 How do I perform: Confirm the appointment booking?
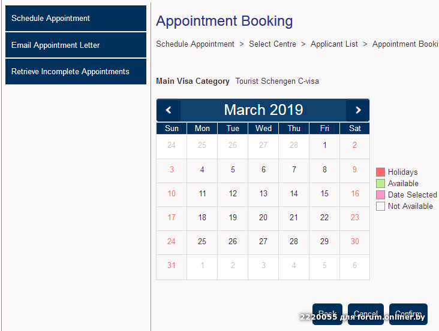pyautogui.click(x=408, y=314)
